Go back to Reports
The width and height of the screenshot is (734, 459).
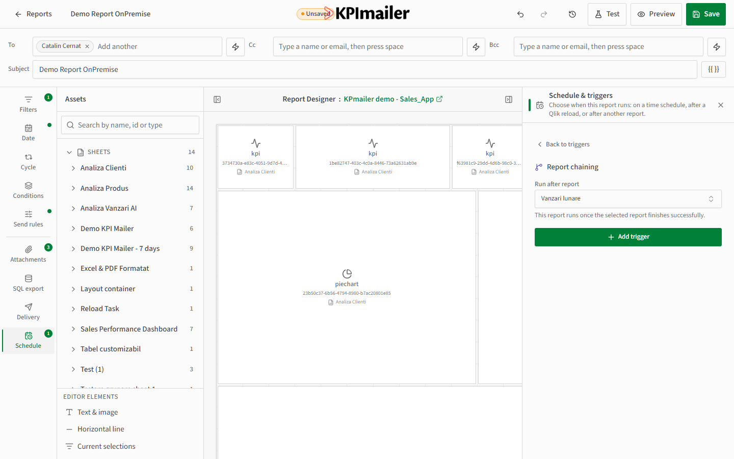tap(33, 14)
